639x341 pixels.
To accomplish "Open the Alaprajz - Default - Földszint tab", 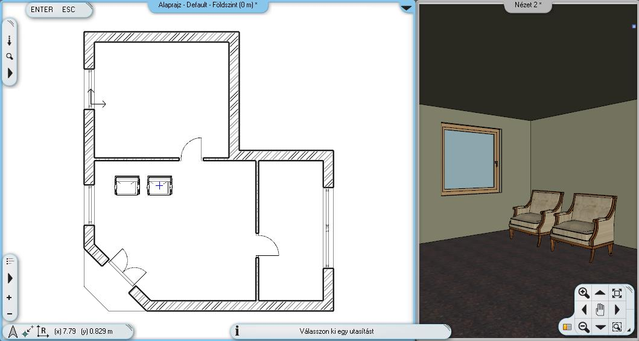I will tap(208, 5).
